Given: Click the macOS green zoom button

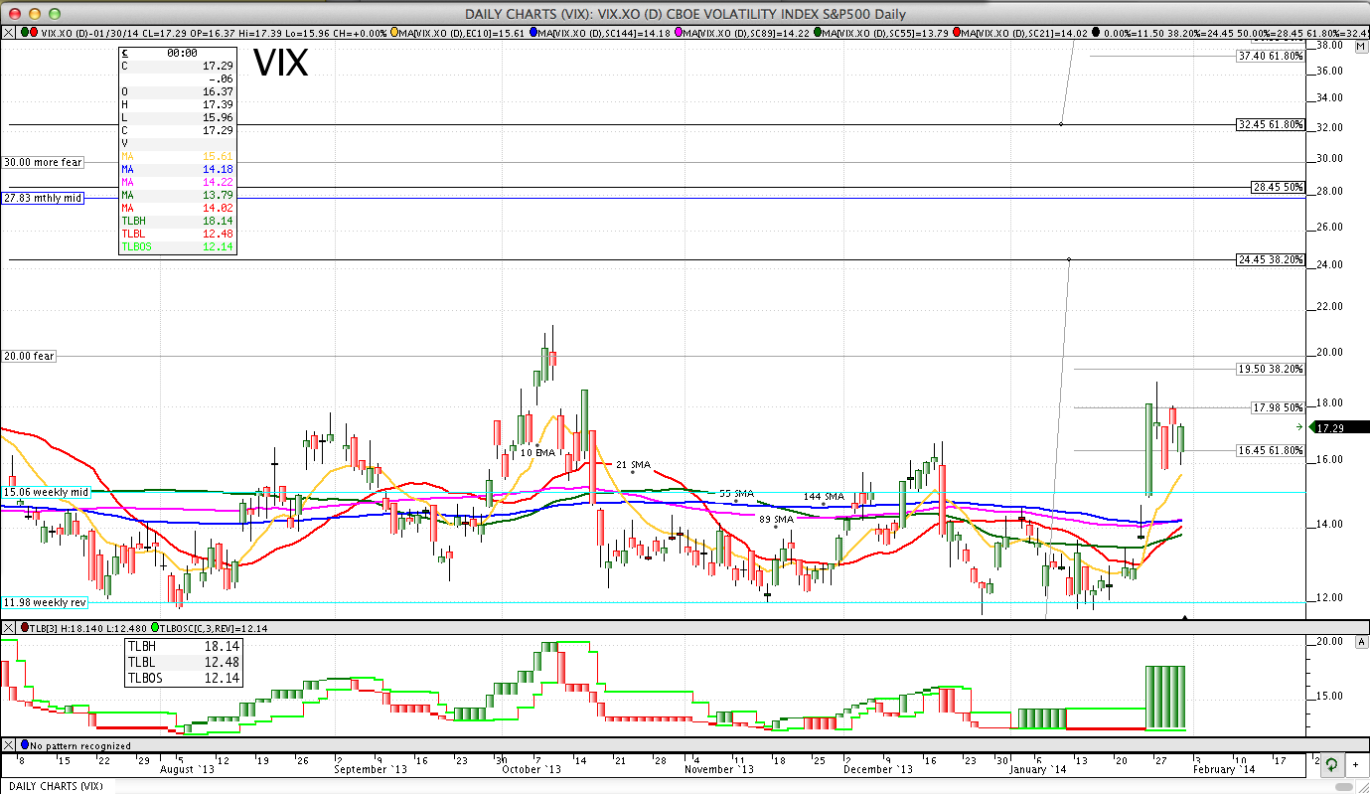Looking at the screenshot, I should click(x=54, y=14).
